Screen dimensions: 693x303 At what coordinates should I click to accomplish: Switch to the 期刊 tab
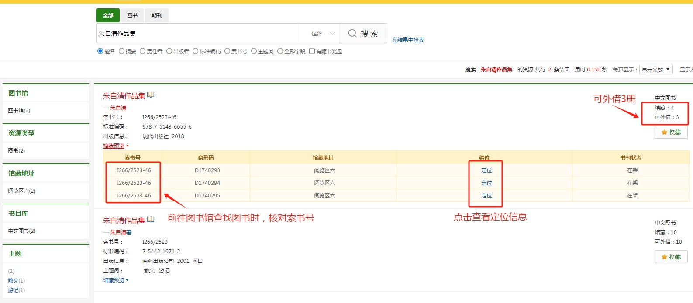click(157, 16)
